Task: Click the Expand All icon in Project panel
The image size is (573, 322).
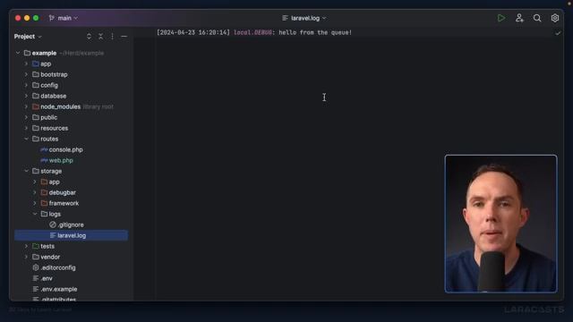Action: 89,37
